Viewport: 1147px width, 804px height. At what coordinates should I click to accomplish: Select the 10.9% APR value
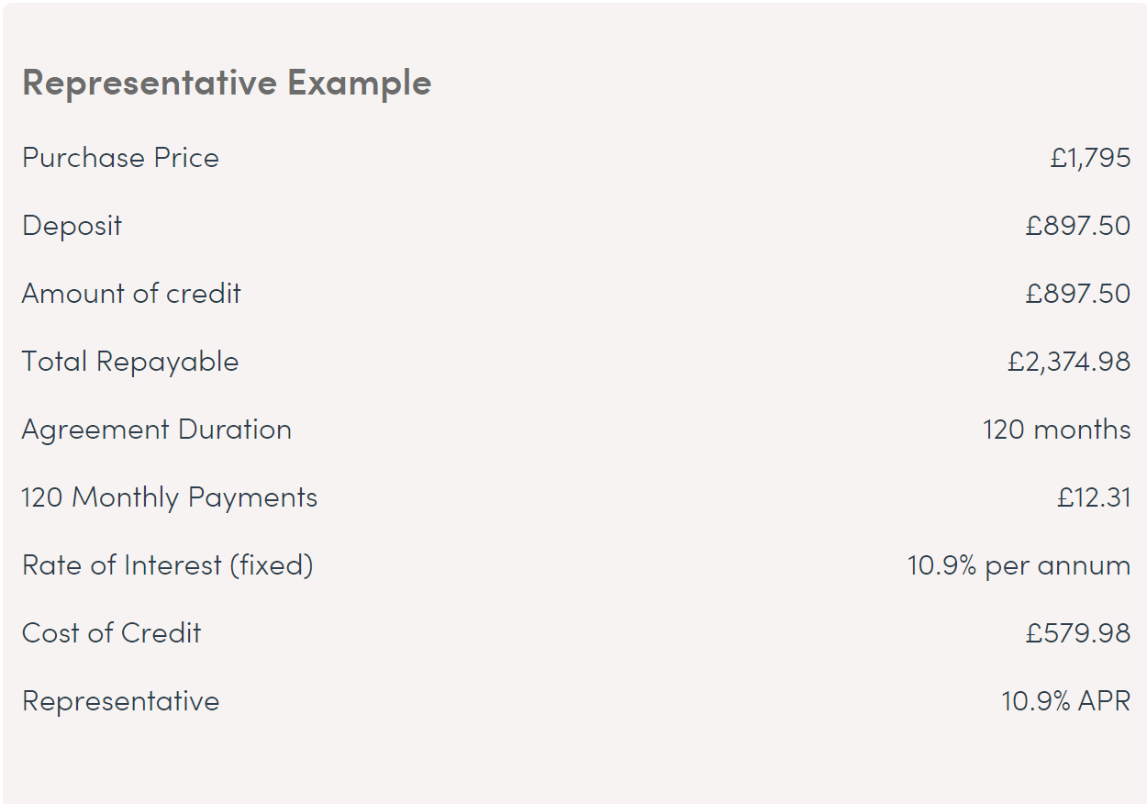1065,701
